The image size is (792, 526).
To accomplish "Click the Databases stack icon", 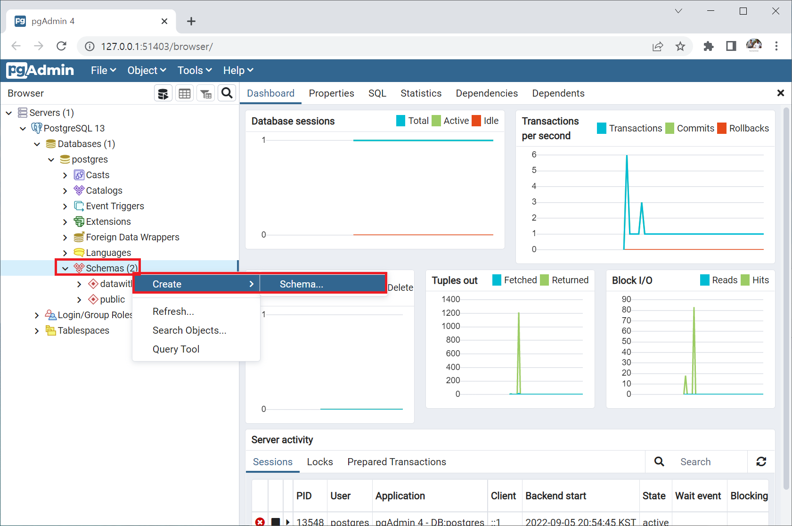I will pyautogui.click(x=51, y=144).
